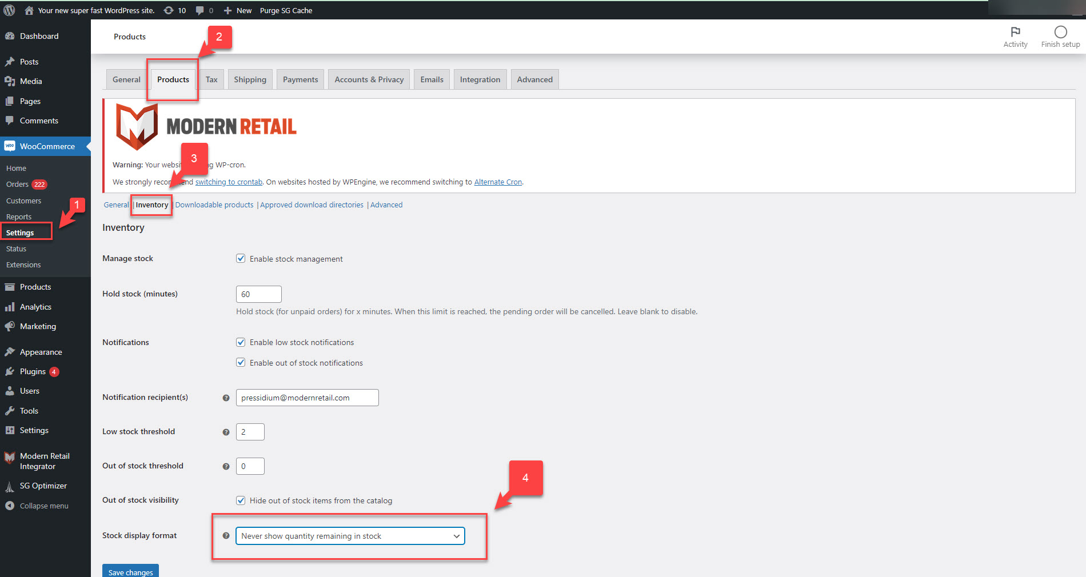This screenshot has width=1086, height=577.
Task: Click the Modern Retail Integrator icon
Action: pyautogui.click(x=10, y=458)
